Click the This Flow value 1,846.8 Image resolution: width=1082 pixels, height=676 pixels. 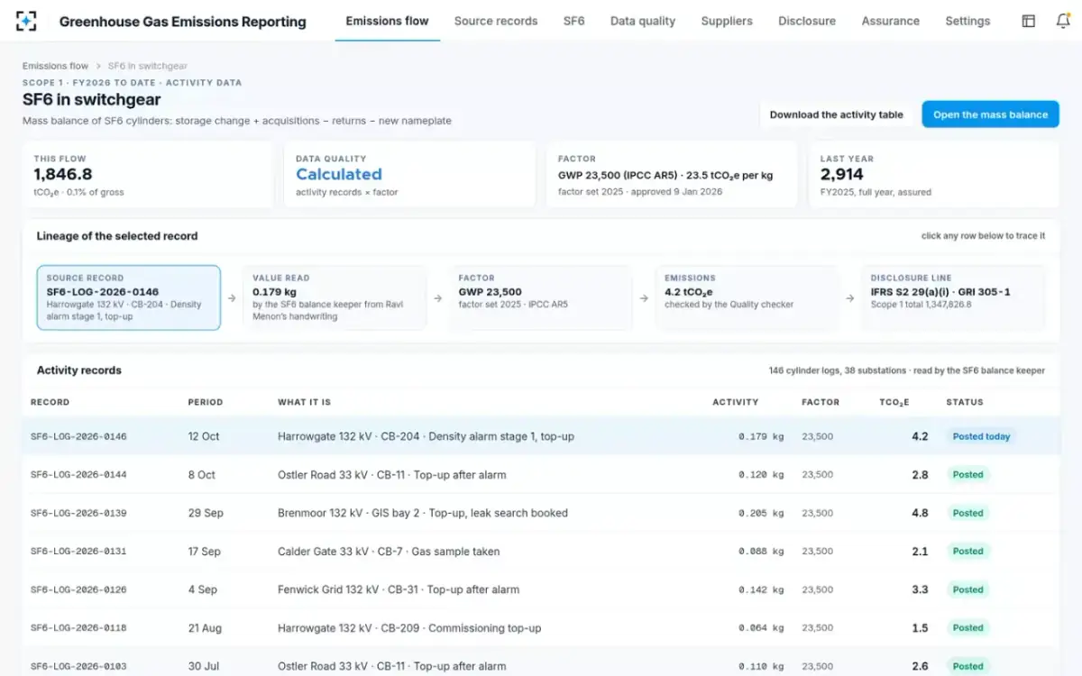(x=63, y=174)
